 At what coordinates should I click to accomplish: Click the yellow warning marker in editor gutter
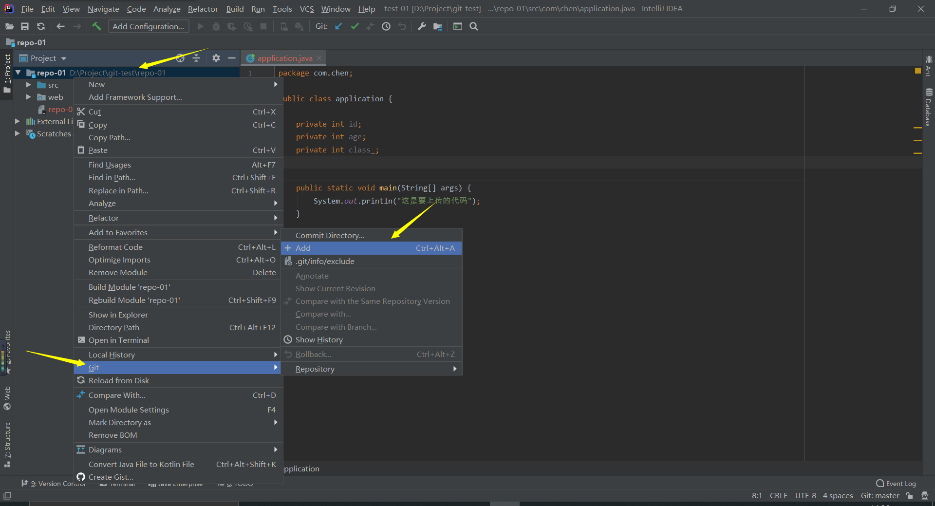917,71
